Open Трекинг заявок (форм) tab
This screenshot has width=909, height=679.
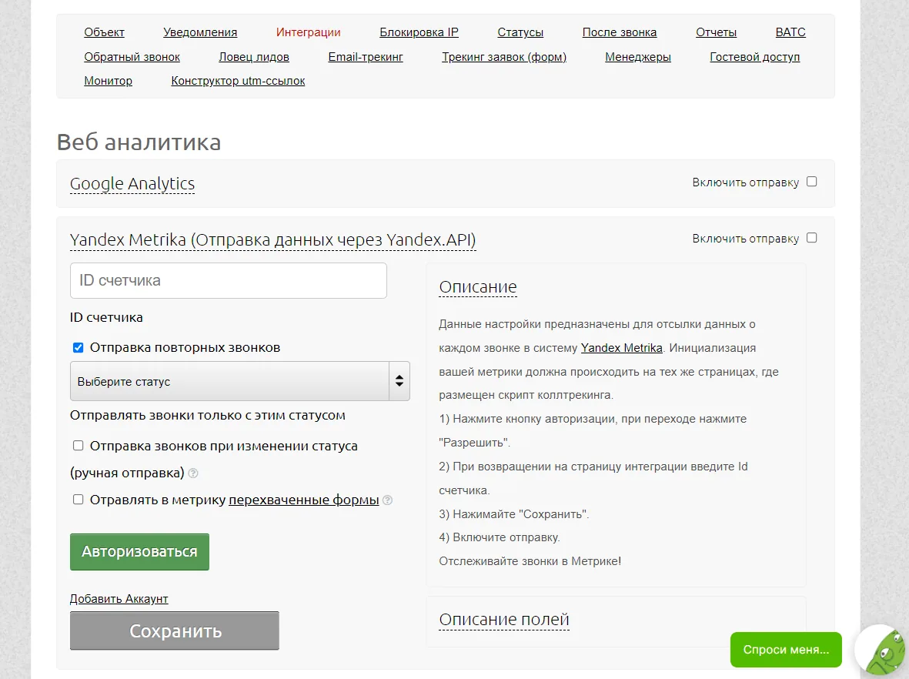pos(504,57)
